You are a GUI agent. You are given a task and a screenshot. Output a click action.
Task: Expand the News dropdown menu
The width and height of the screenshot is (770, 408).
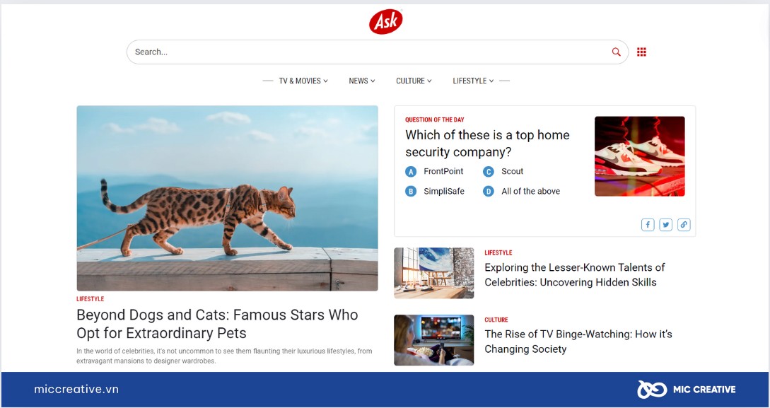click(362, 81)
